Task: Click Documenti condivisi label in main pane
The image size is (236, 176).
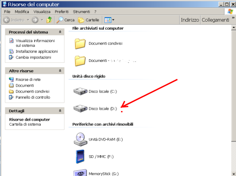Action: pyautogui.click(x=105, y=43)
